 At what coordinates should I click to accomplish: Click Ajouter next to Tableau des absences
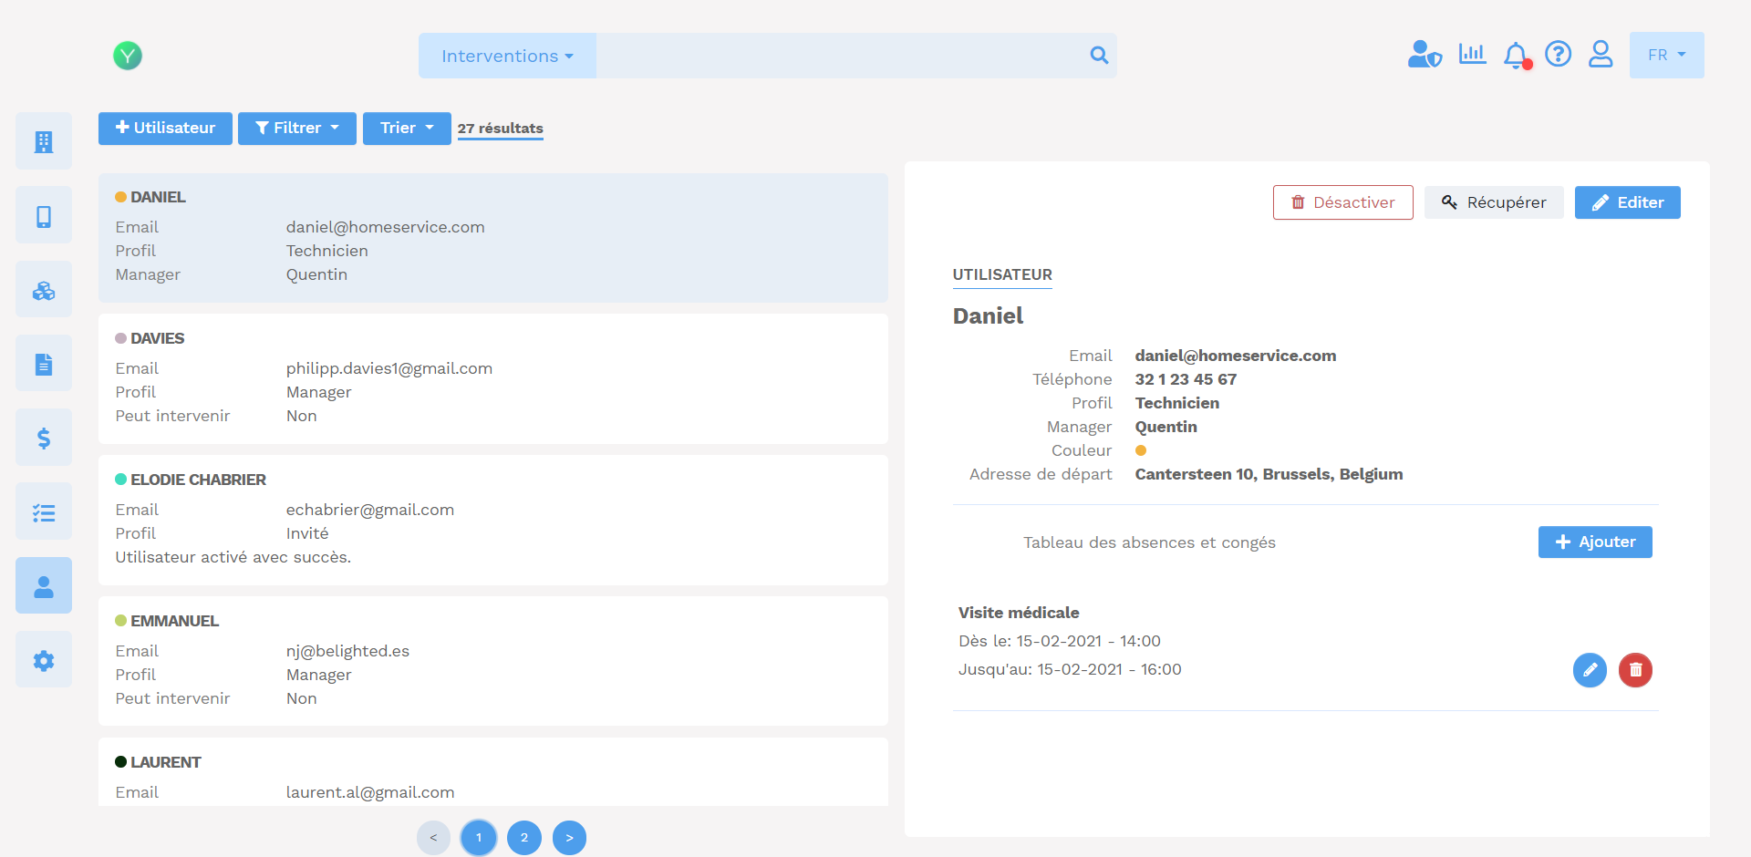pyautogui.click(x=1594, y=542)
